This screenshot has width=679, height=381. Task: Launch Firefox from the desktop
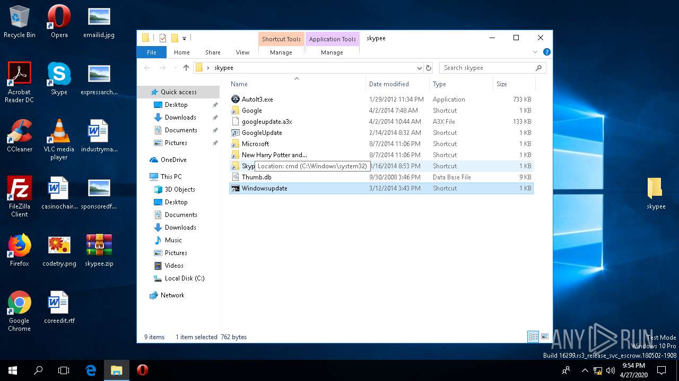[x=20, y=250]
